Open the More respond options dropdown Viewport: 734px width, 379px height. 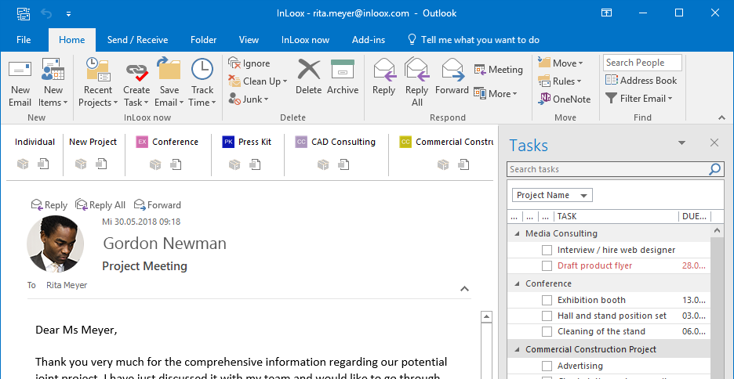click(x=496, y=93)
